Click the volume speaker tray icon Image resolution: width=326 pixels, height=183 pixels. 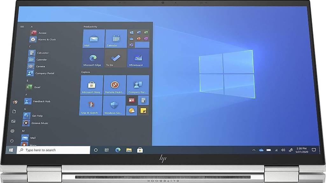(283, 150)
